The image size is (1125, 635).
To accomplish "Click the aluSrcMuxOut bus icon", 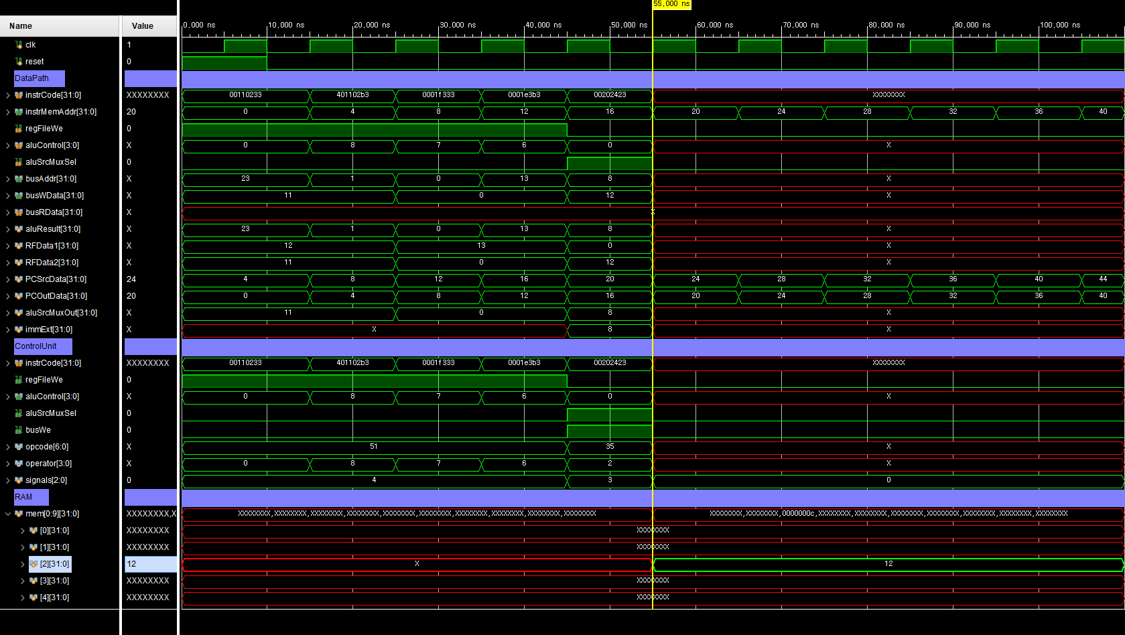I will coord(19,313).
